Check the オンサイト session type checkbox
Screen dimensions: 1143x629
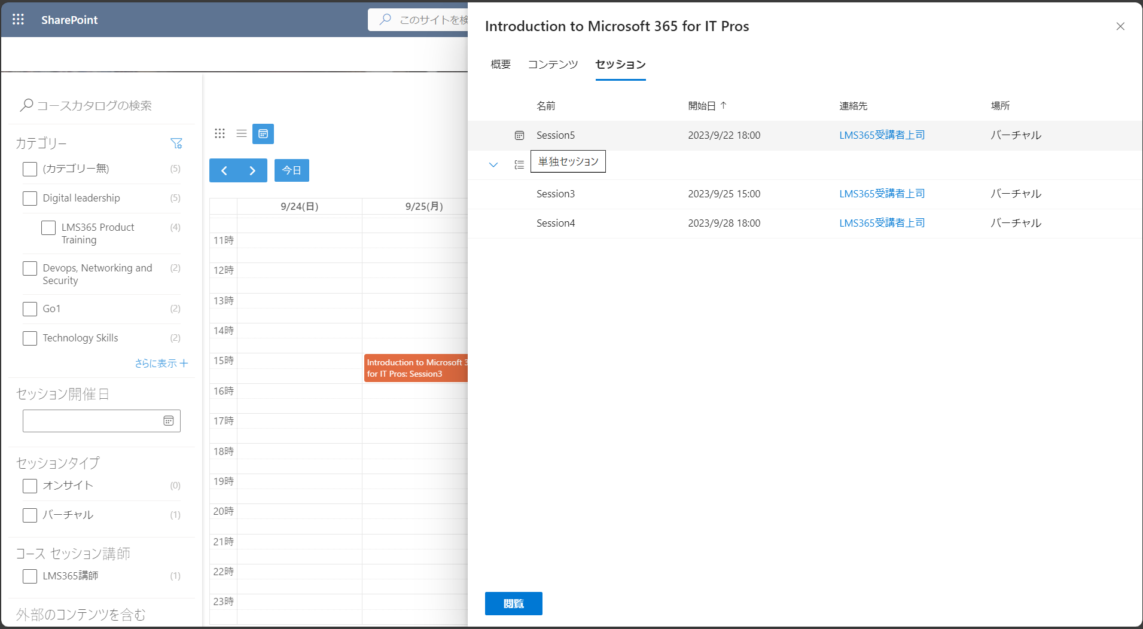(30, 486)
